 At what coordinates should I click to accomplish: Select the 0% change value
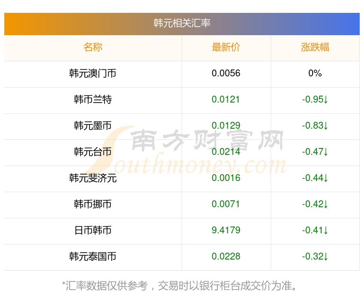pyautogui.click(x=315, y=73)
